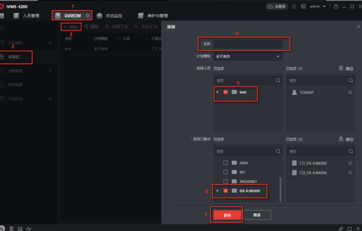Image resolution: width=362 pixels, height=231 pixels.
Task: Open the task list icon in title bar
Action: pos(294,7)
